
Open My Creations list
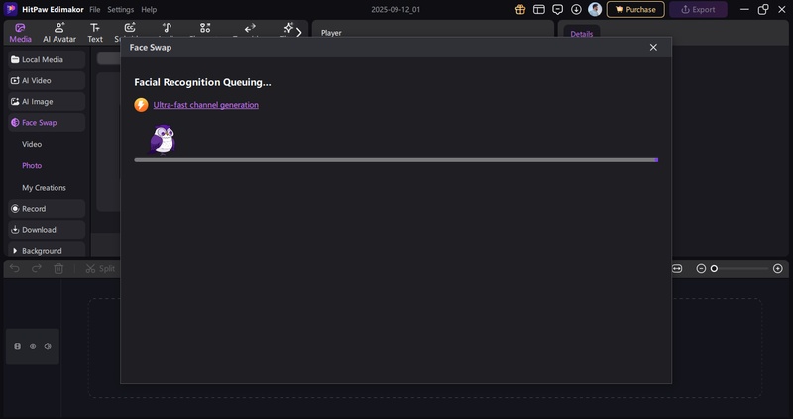44,187
